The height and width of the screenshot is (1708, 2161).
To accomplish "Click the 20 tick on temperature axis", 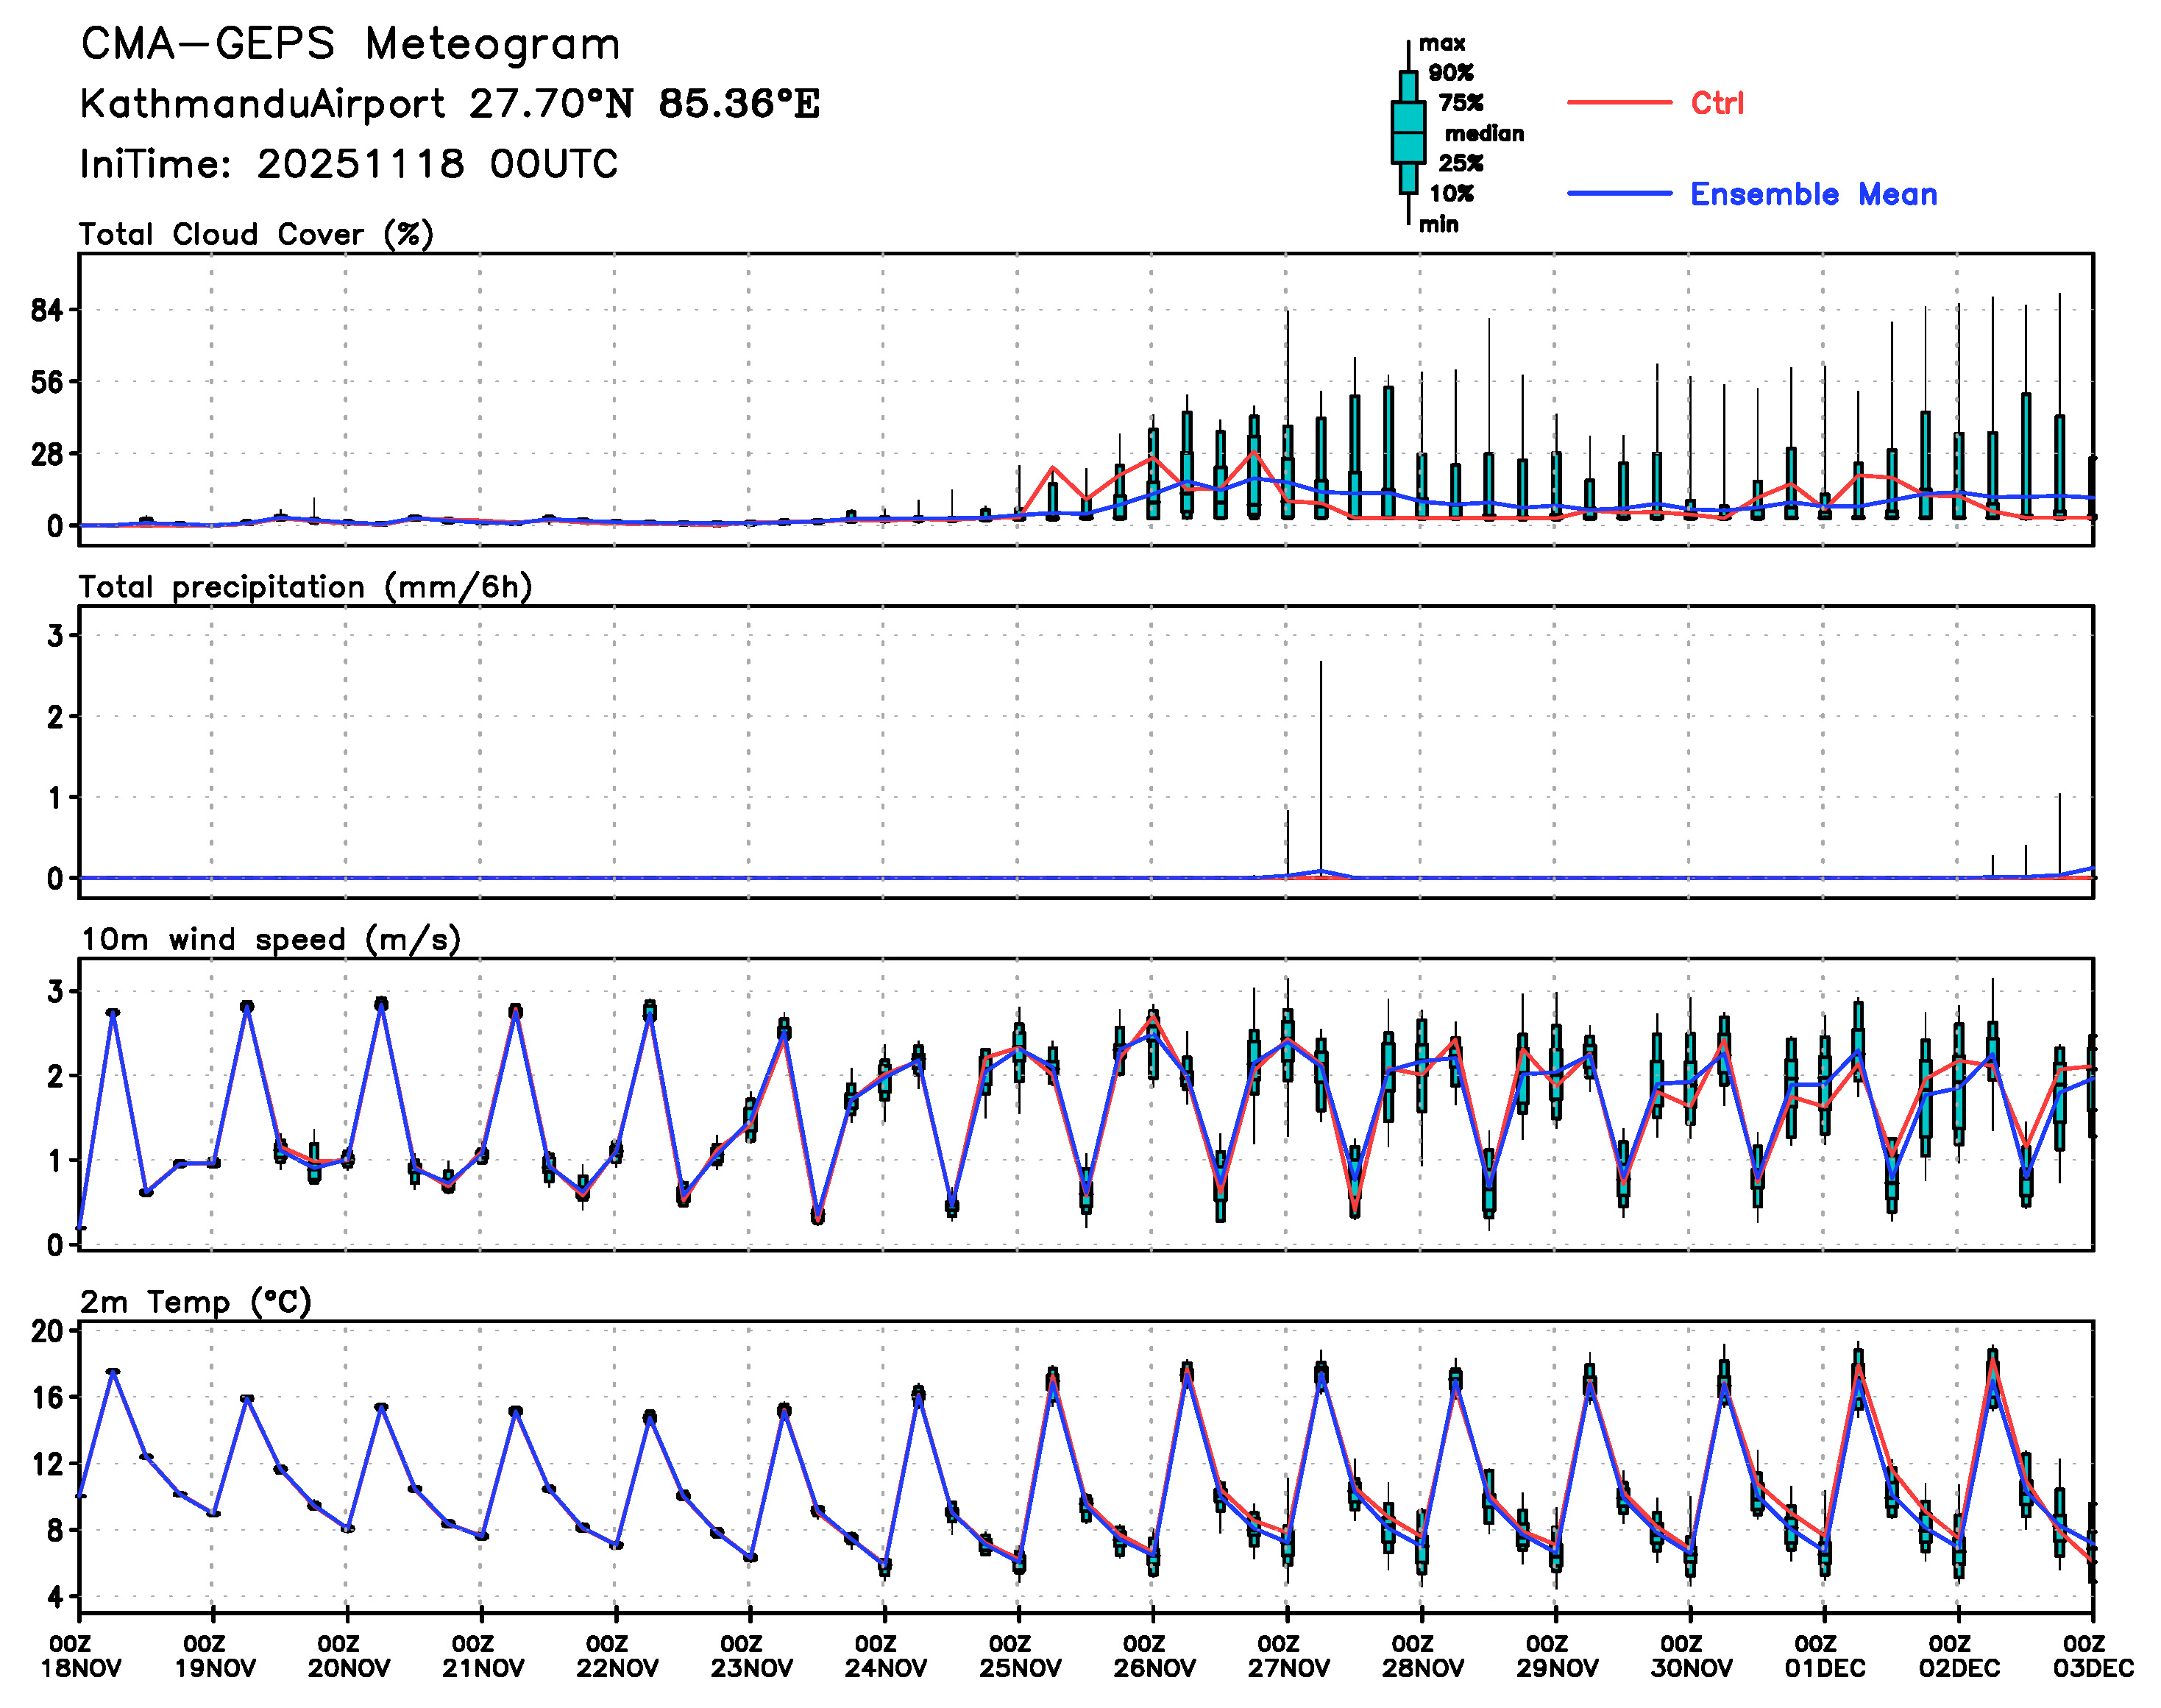I will pos(47,1331).
